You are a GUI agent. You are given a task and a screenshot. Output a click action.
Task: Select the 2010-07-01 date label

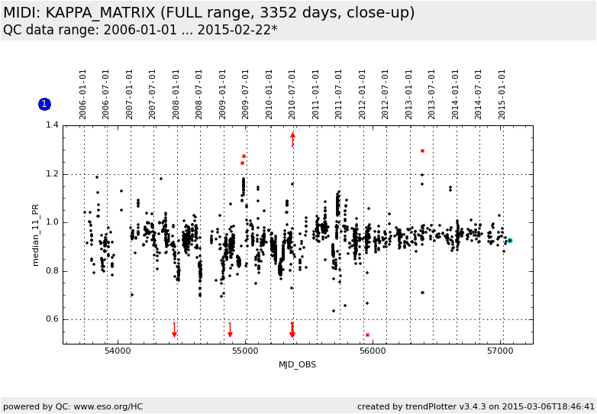point(292,93)
